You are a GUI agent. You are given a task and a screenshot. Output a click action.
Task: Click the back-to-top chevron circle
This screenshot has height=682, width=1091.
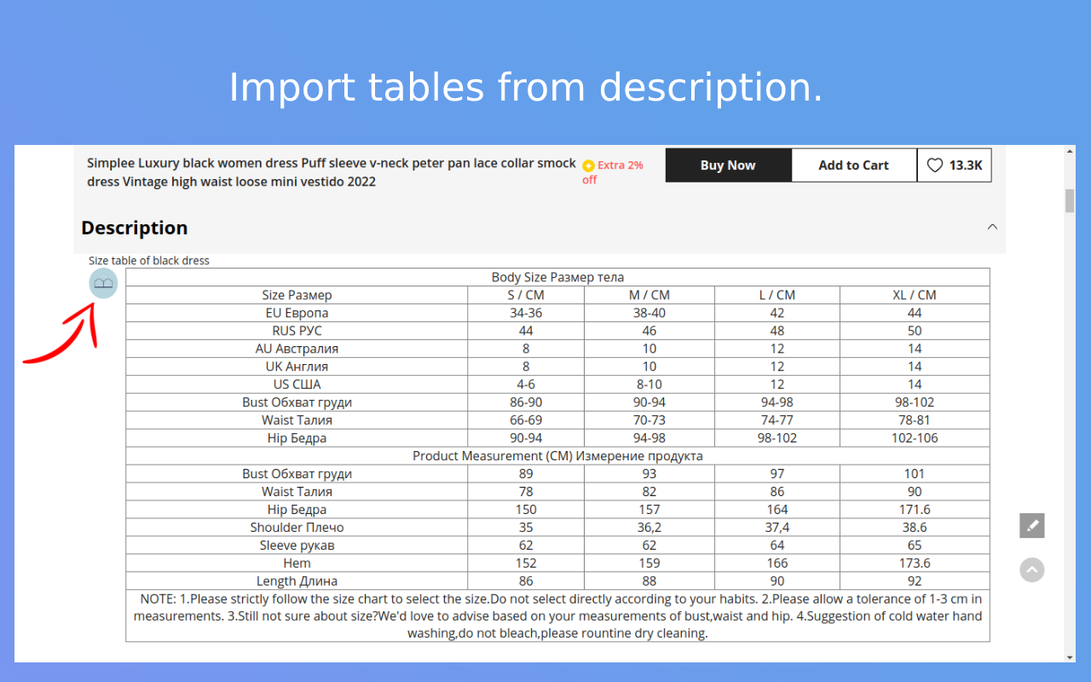click(x=1031, y=569)
